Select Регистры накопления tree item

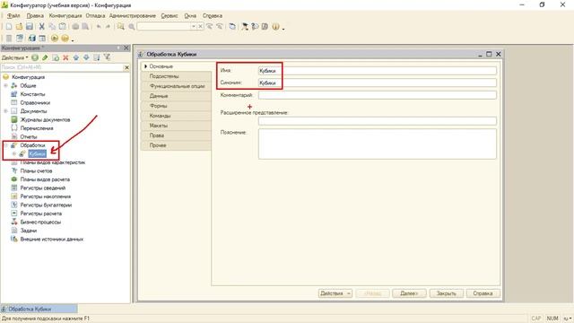[46, 196]
